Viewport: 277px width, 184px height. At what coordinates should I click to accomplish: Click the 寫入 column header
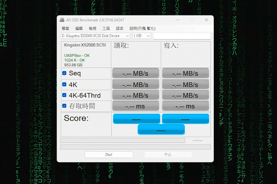tap(171, 46)
